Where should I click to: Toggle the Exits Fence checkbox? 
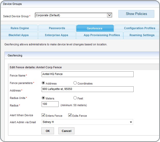pyautogui.click(x=70, y=115)
